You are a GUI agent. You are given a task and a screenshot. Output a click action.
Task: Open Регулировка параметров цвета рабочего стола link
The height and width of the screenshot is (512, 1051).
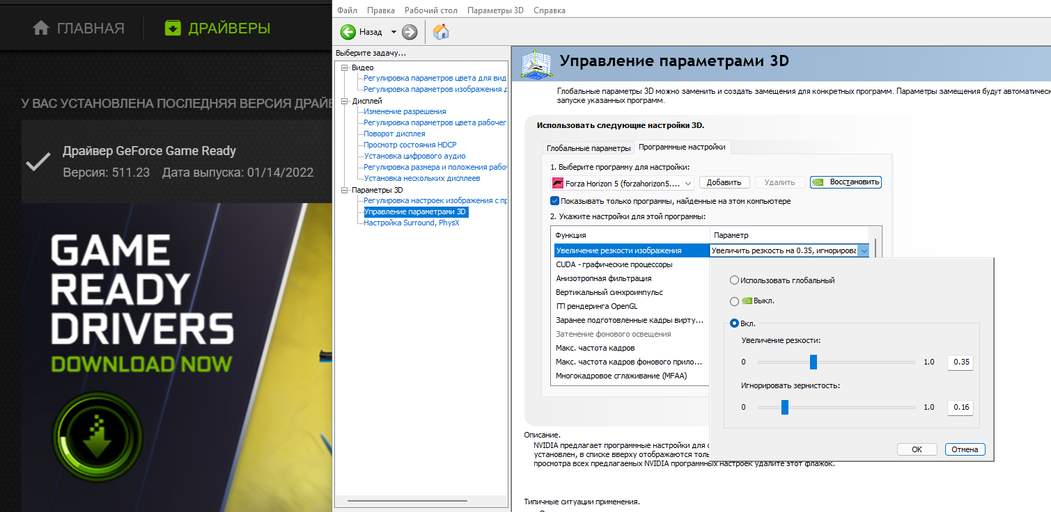pos(435,122)
